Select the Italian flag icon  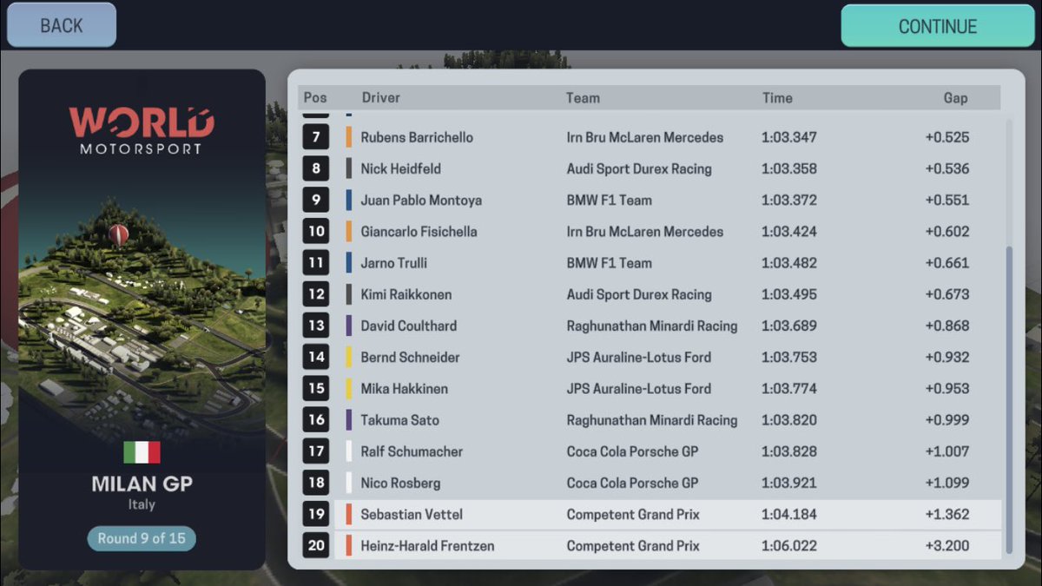pos(142,452)
